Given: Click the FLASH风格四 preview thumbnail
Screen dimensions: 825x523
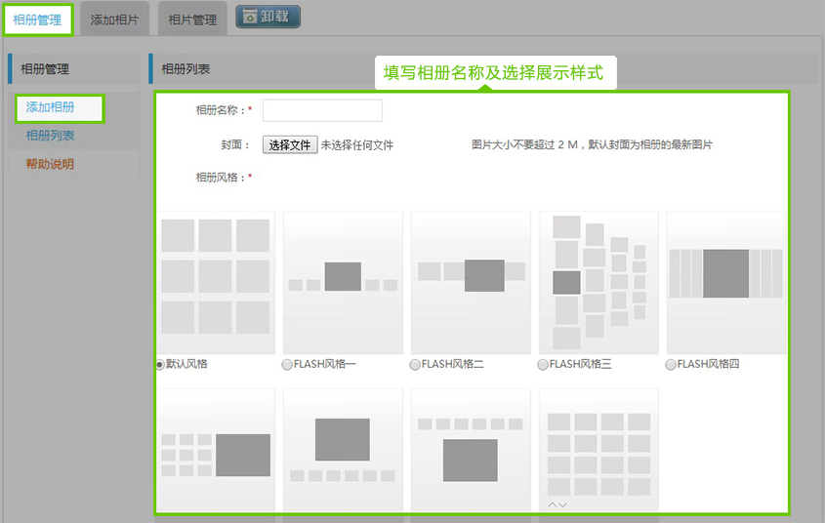Looking at the screenshot, I should click(x=725, y=281).
